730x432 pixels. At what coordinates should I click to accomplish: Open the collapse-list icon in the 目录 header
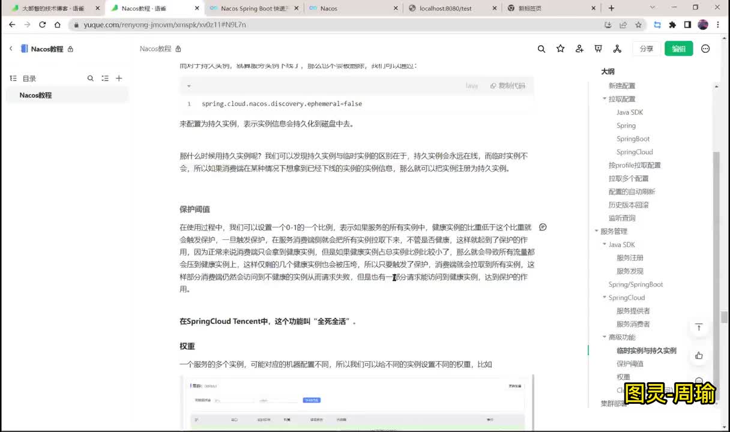coord(105,78)
